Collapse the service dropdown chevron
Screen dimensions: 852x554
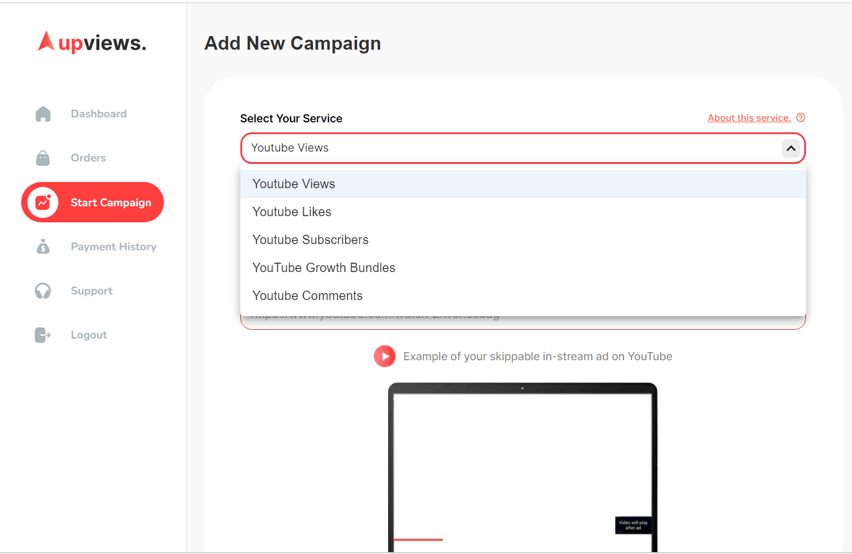[x=791, y=148]
